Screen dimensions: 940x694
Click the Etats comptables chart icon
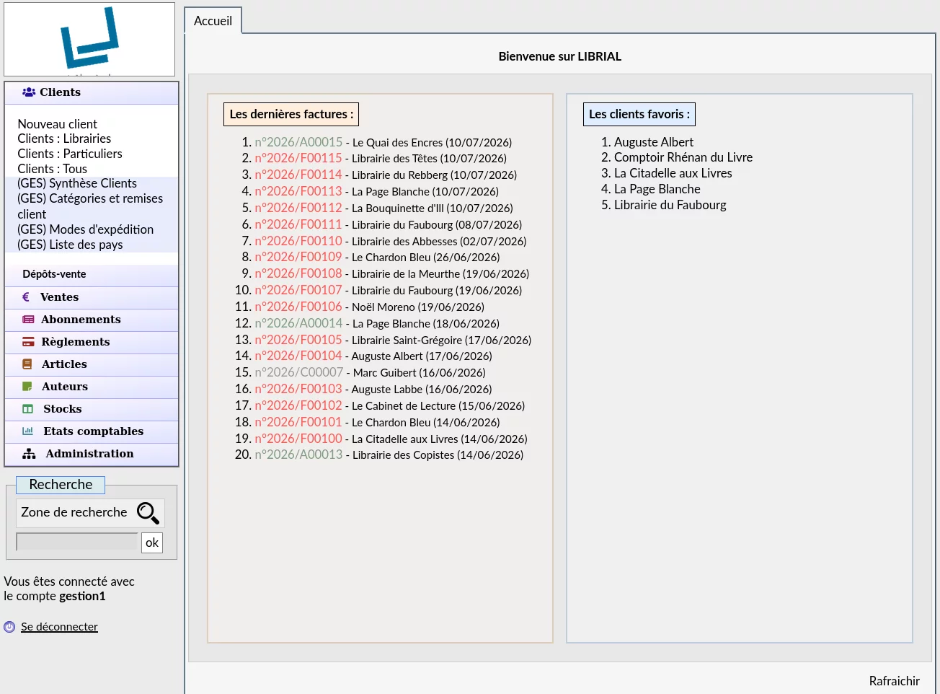coord(28,431)
